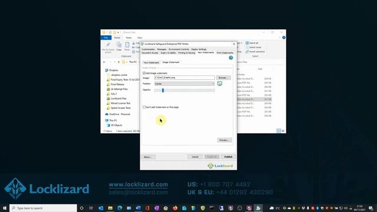Viewport: 377px width, 212px height.
Task: Click the Image file path field
Action: click(x=184, y=78)
